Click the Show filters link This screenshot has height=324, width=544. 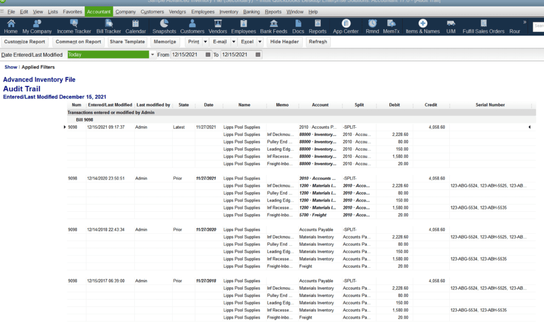[x=11, y=67]
